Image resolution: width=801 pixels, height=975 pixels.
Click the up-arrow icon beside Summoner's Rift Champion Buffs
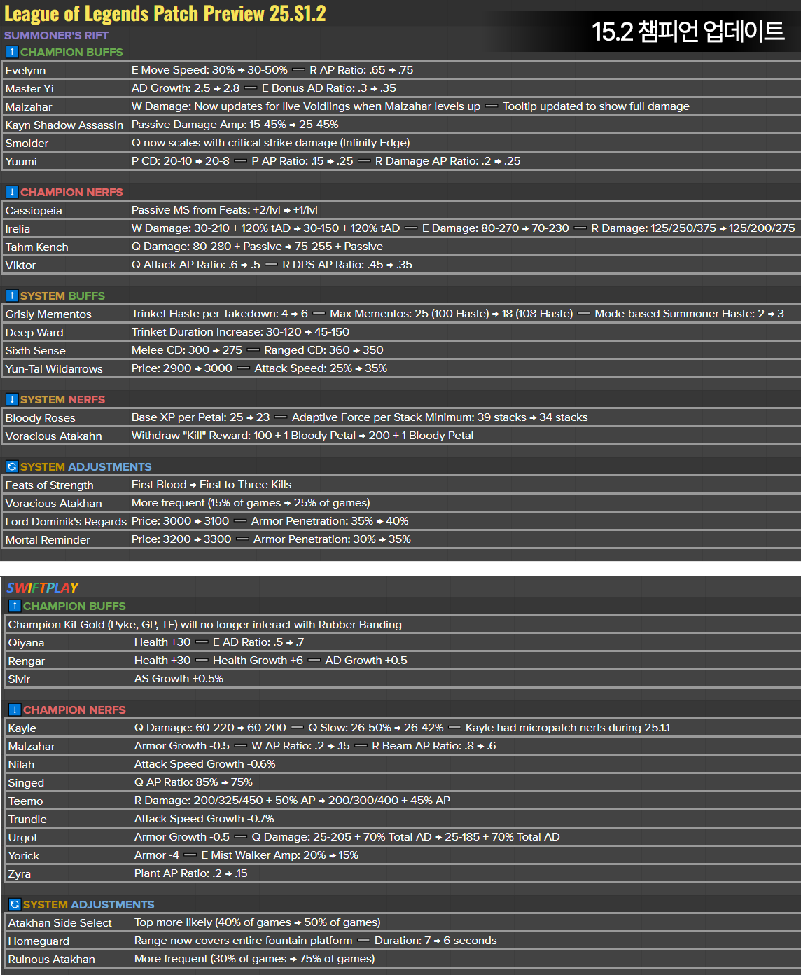(12, 52)
